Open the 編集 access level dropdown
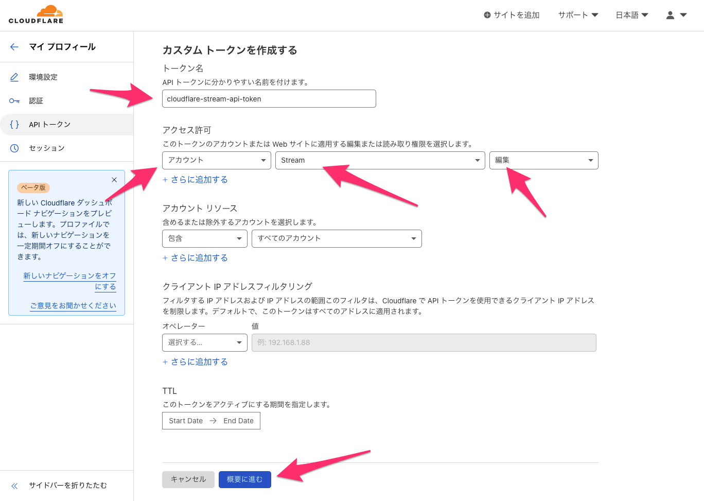Image resolution: width=704 pixels, height=501 pixels. click(543, 160)
